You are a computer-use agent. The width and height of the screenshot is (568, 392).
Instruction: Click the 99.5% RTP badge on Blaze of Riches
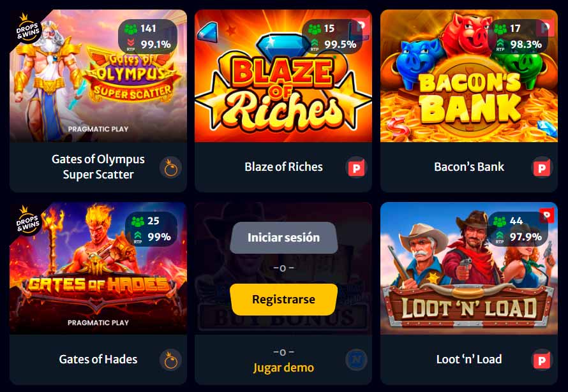coord(332,36)
